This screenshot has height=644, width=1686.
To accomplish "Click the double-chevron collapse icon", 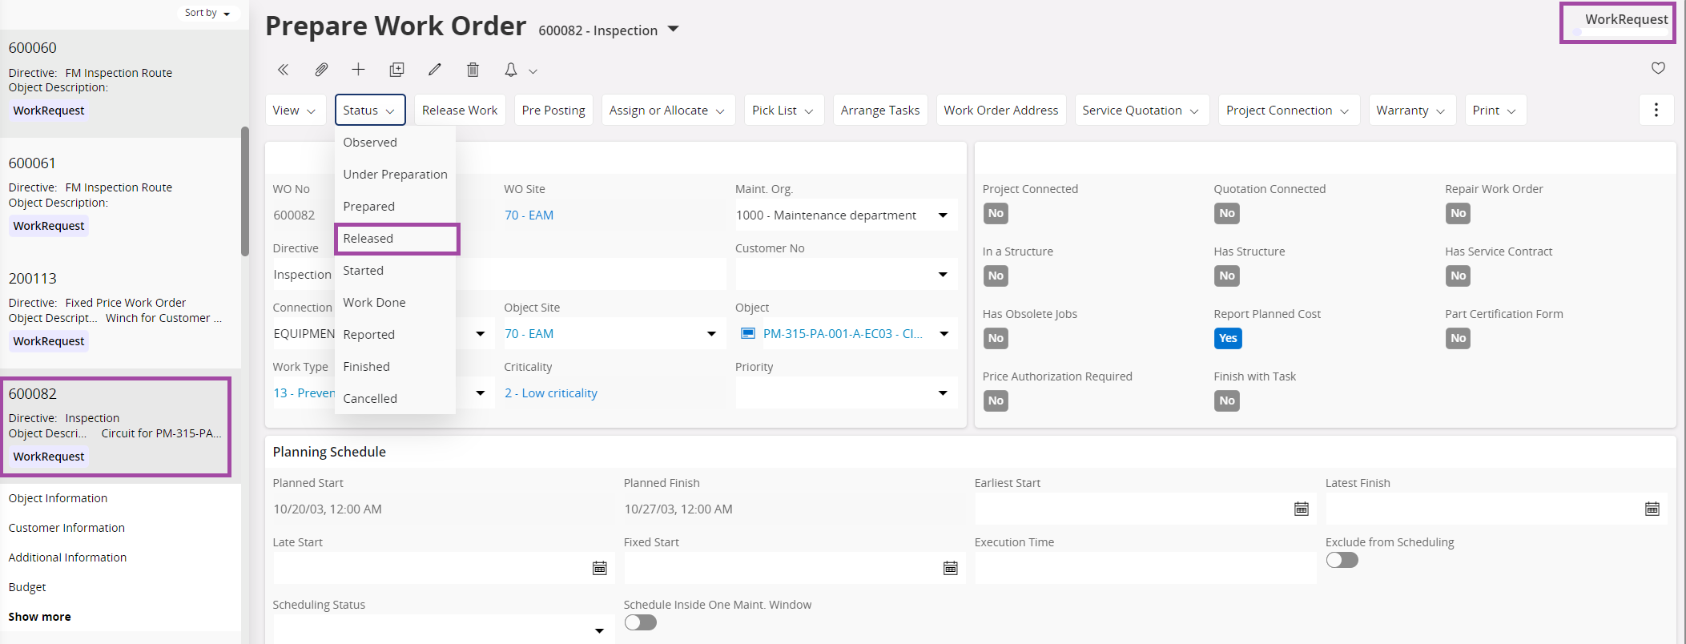I will click(x=283, y=70).
